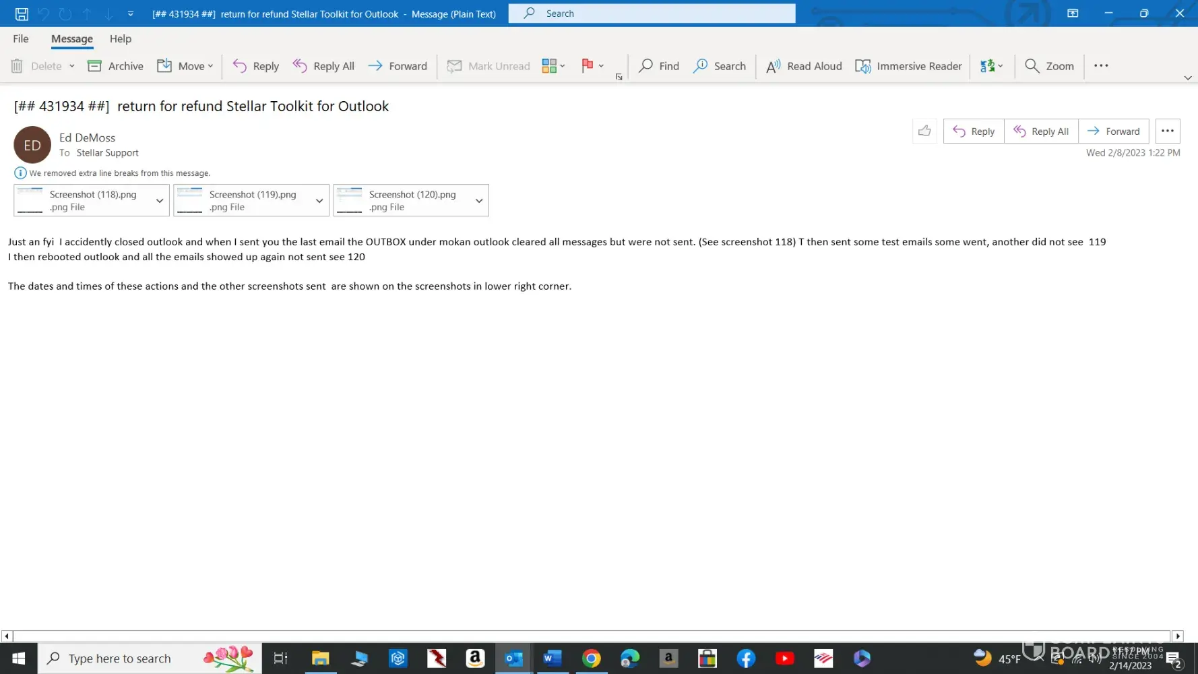1198x674 pixels.
Task: Open attachment Screenshot (119).png
Action: tap(243, 200)
